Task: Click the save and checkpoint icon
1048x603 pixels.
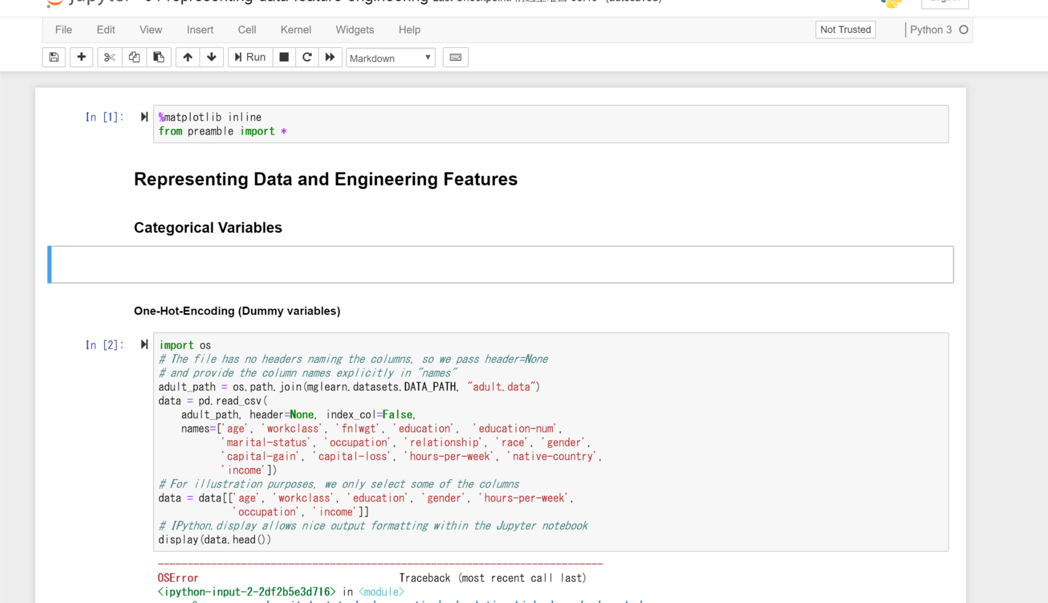Action: [x=54, y=57]
